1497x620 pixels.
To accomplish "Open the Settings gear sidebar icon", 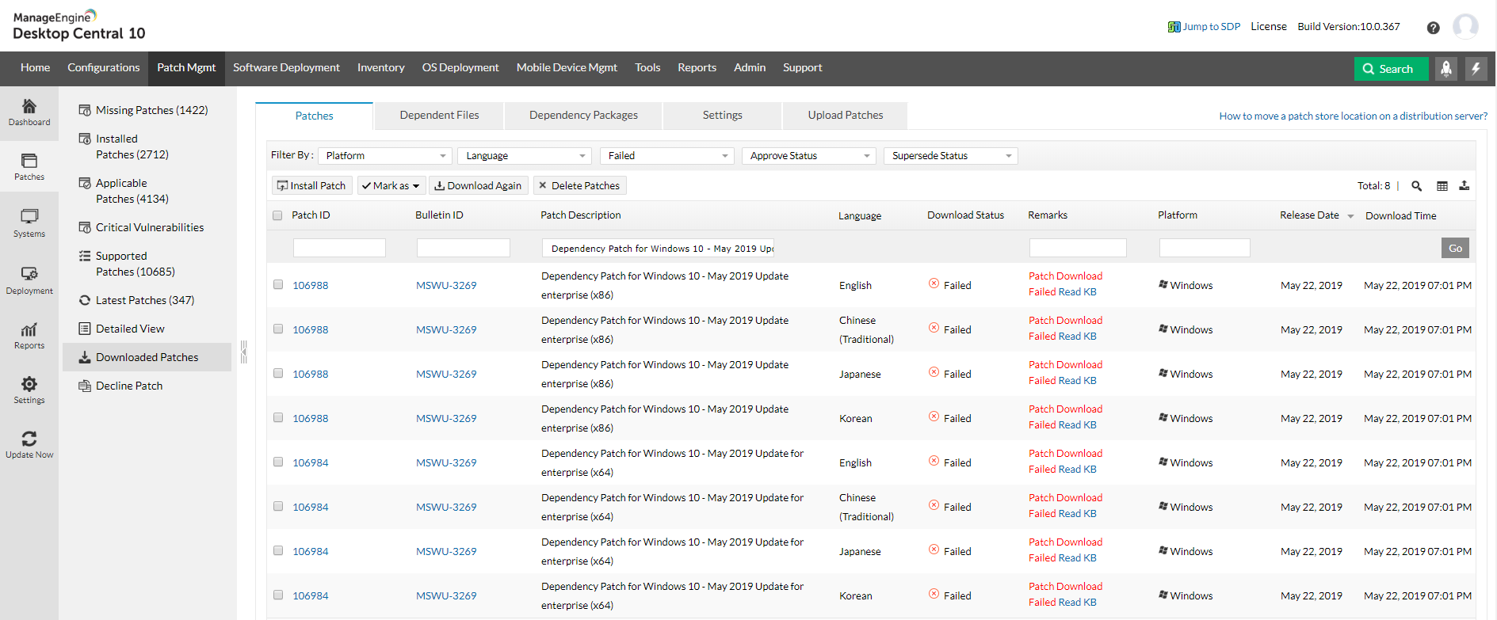I will [29, 384].
